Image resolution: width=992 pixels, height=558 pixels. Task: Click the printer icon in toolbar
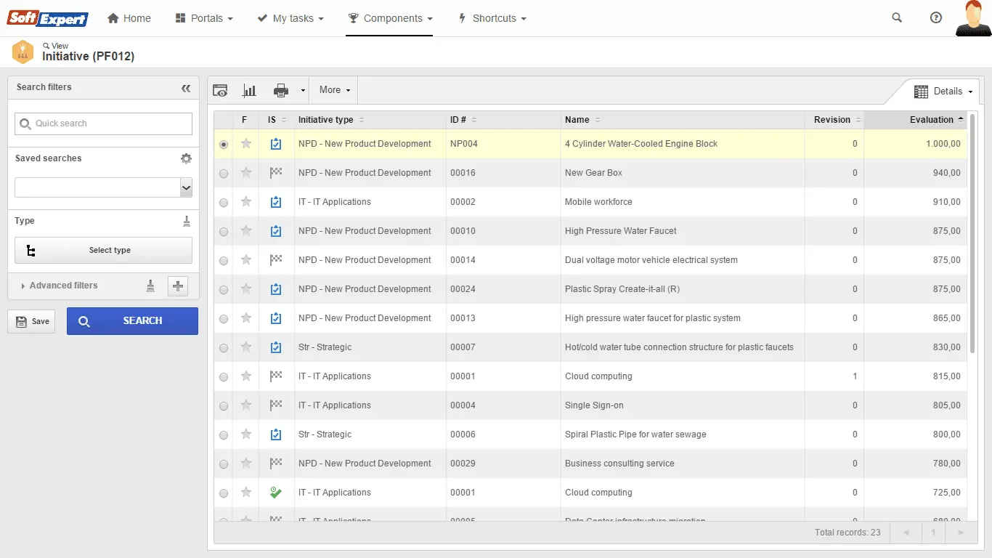point(281,91)
